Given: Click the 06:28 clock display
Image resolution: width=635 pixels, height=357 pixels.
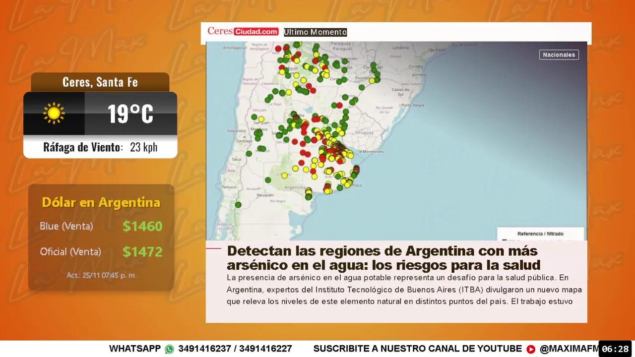Looking at the screenshot, I should click(x=615, y=349).
